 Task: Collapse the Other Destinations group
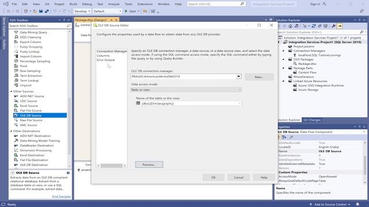coord(11,131)
